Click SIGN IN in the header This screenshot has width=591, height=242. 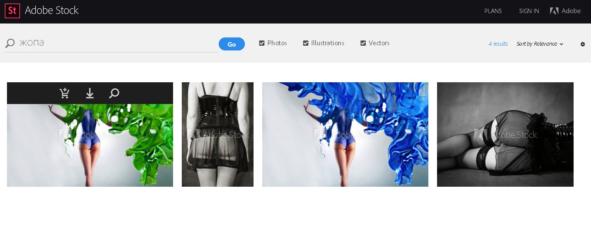click(x=529, y=11)
